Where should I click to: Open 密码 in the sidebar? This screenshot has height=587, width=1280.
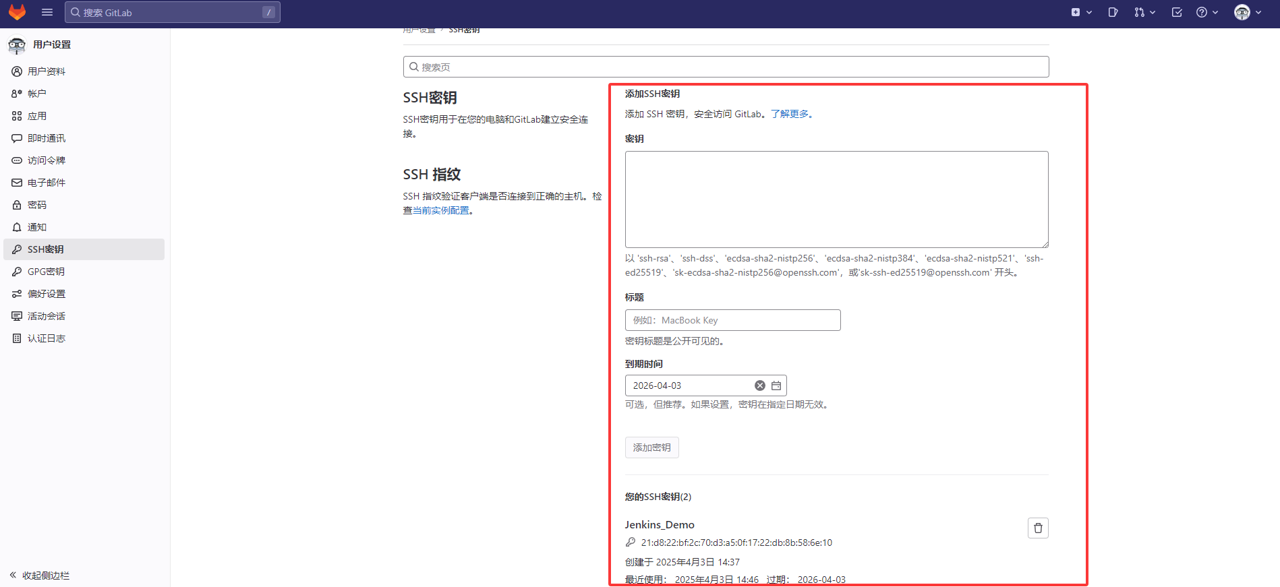pos(84,205)
